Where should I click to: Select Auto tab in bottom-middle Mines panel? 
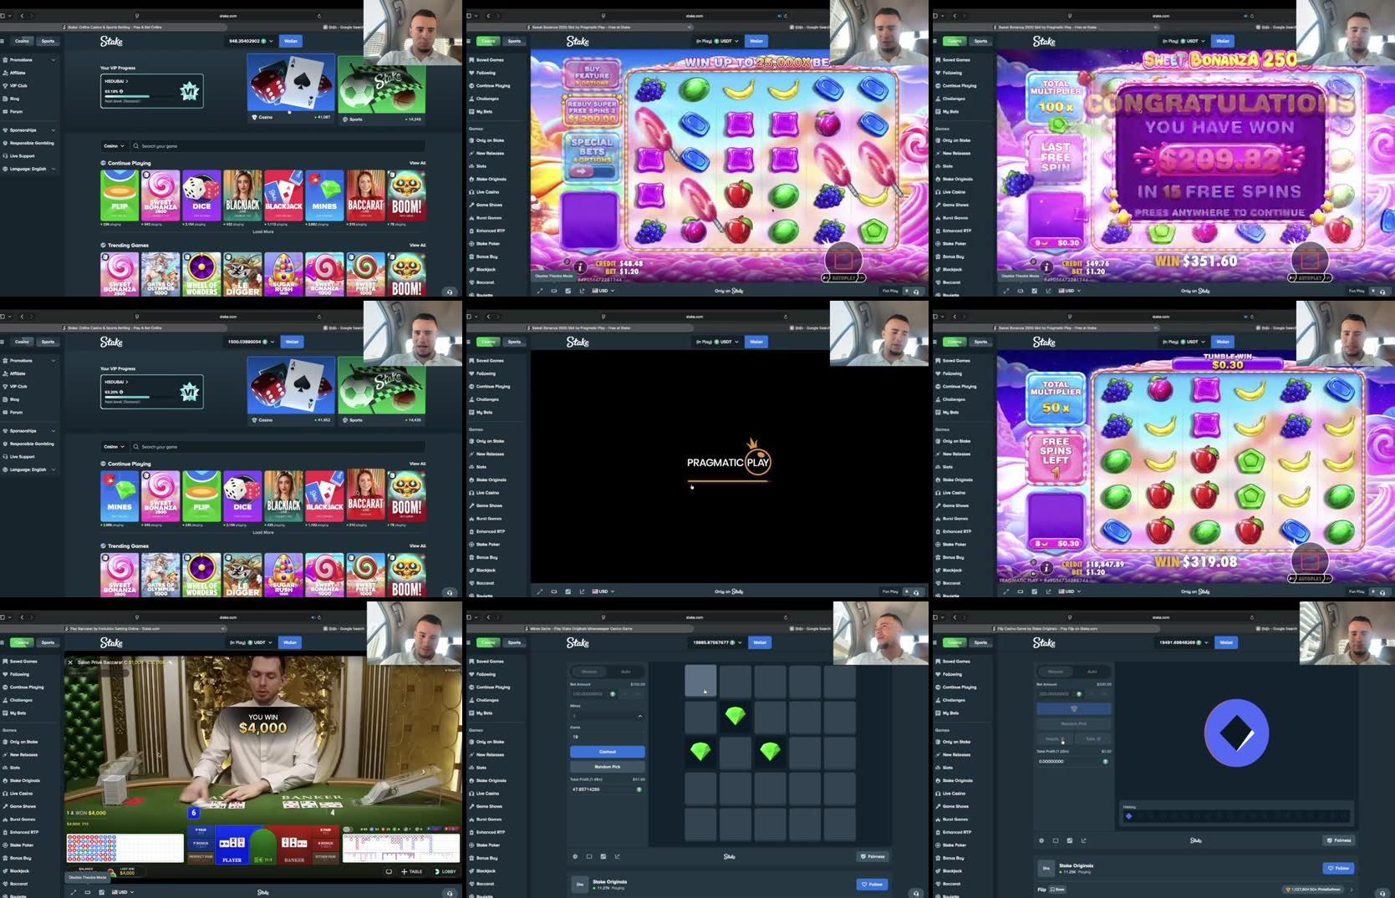(x=625, y=672)
